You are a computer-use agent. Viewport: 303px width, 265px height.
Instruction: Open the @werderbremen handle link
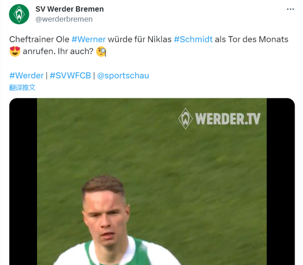64,19
